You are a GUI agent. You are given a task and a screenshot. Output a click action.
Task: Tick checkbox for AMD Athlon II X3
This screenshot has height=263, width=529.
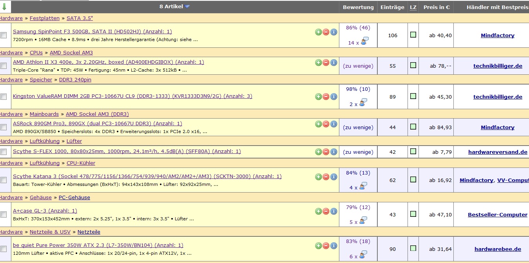(4, 66)
